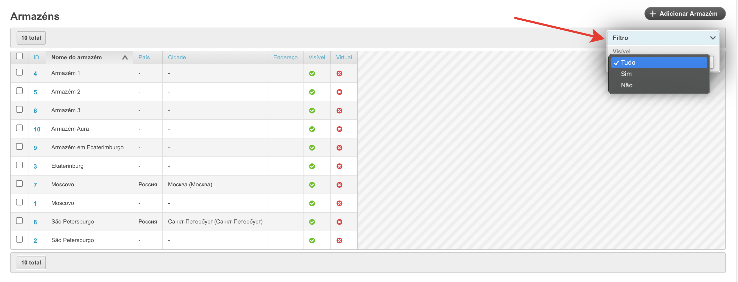This screenshot has width=738, height=282.
Task: Click red virtual icon in Ekaterinburg row
Action: click(x=339, y=166)
